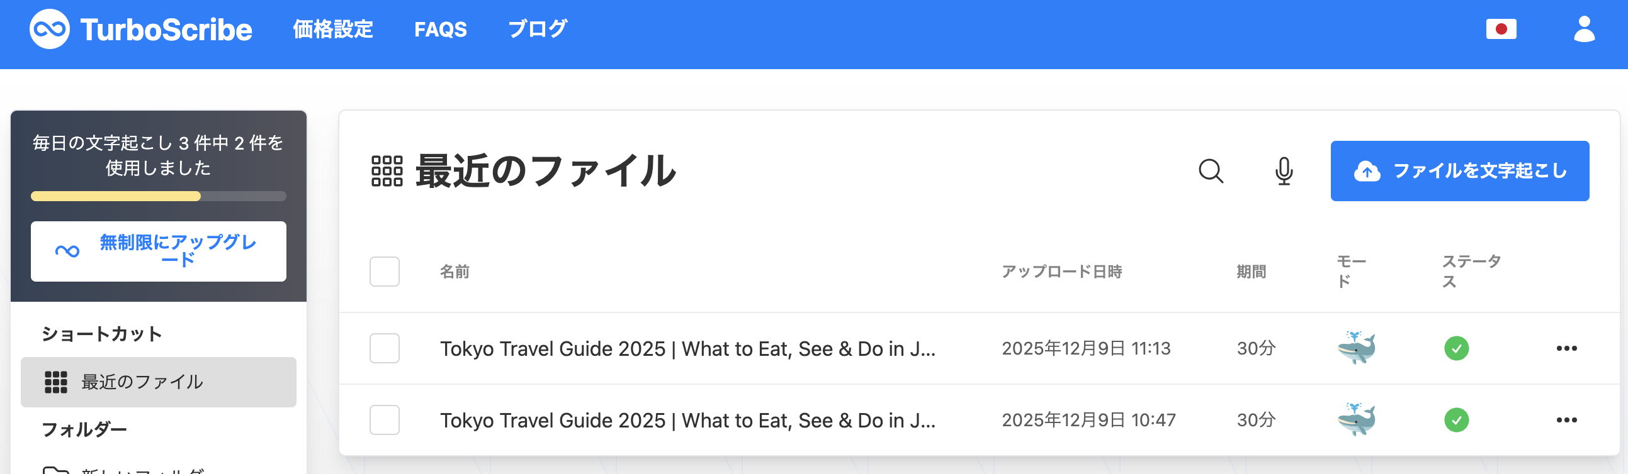This screenshot has height=474, width=1628.
Task: Select the first Tokyo Travel Guide file's checkbox
Action: point(385,348)
